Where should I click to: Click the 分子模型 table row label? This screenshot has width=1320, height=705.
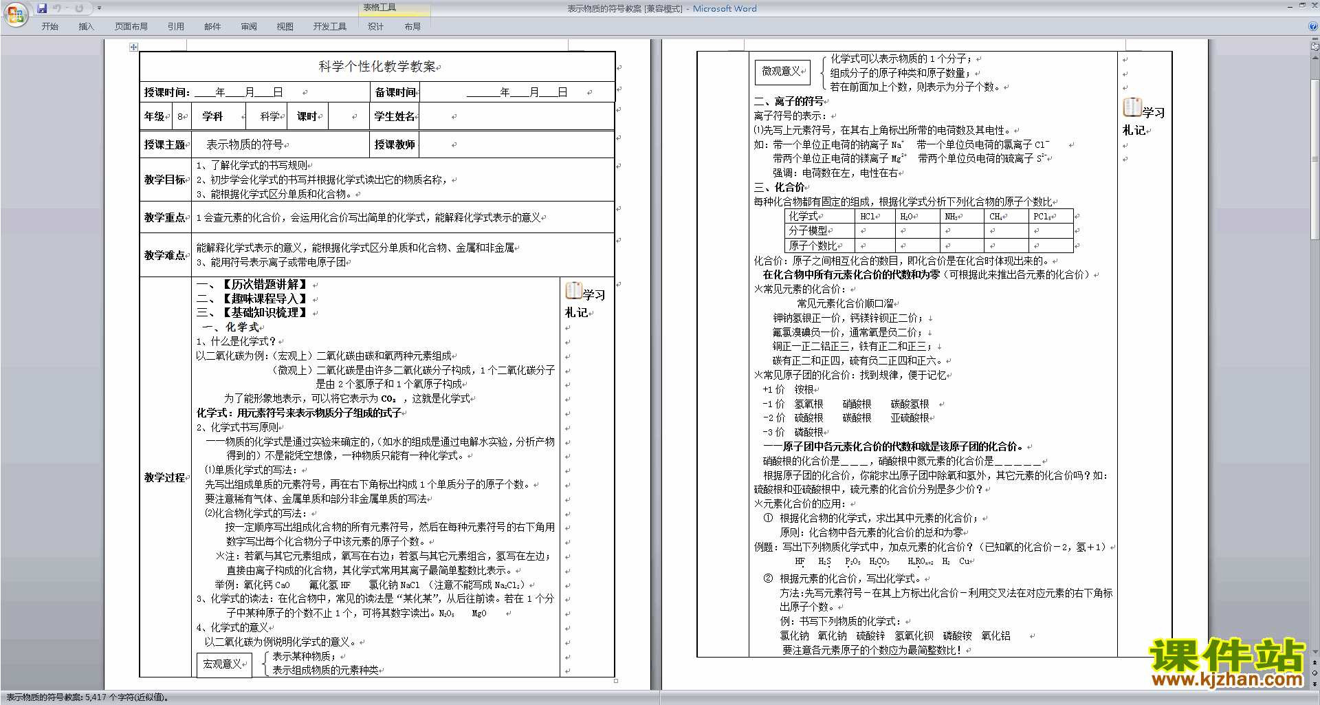tap(819, 230)
